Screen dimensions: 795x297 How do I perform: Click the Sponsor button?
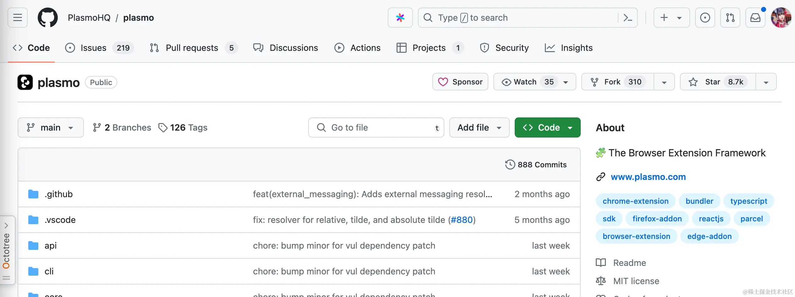point(460,82)
